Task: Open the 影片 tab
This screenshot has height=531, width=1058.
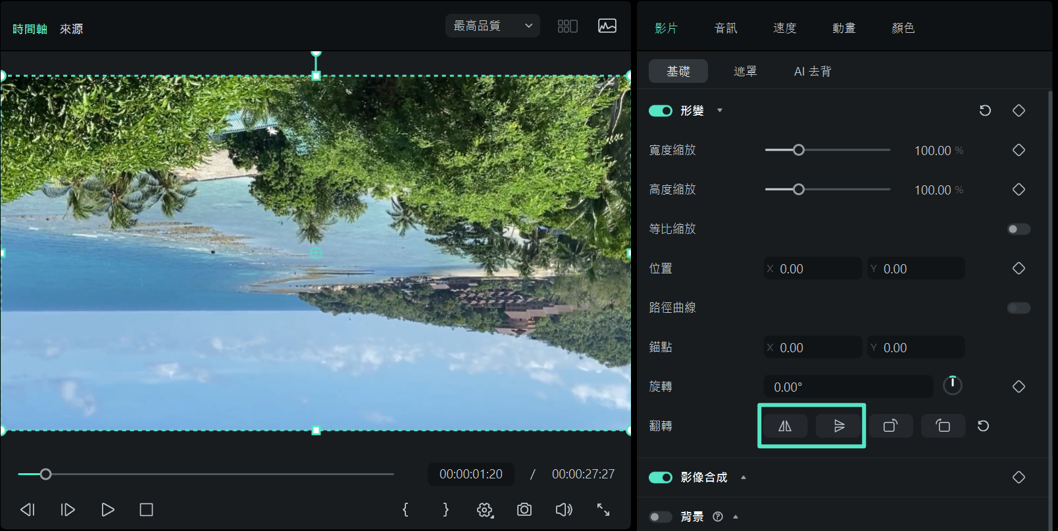Action: [x=666, y=28]
